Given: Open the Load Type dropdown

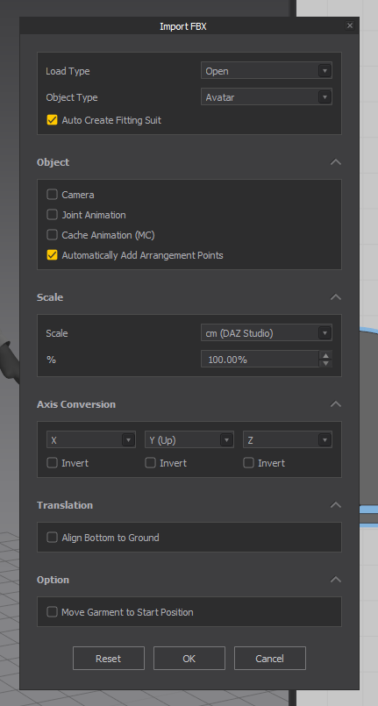Looking at the screenshot, I should point(267,71).
